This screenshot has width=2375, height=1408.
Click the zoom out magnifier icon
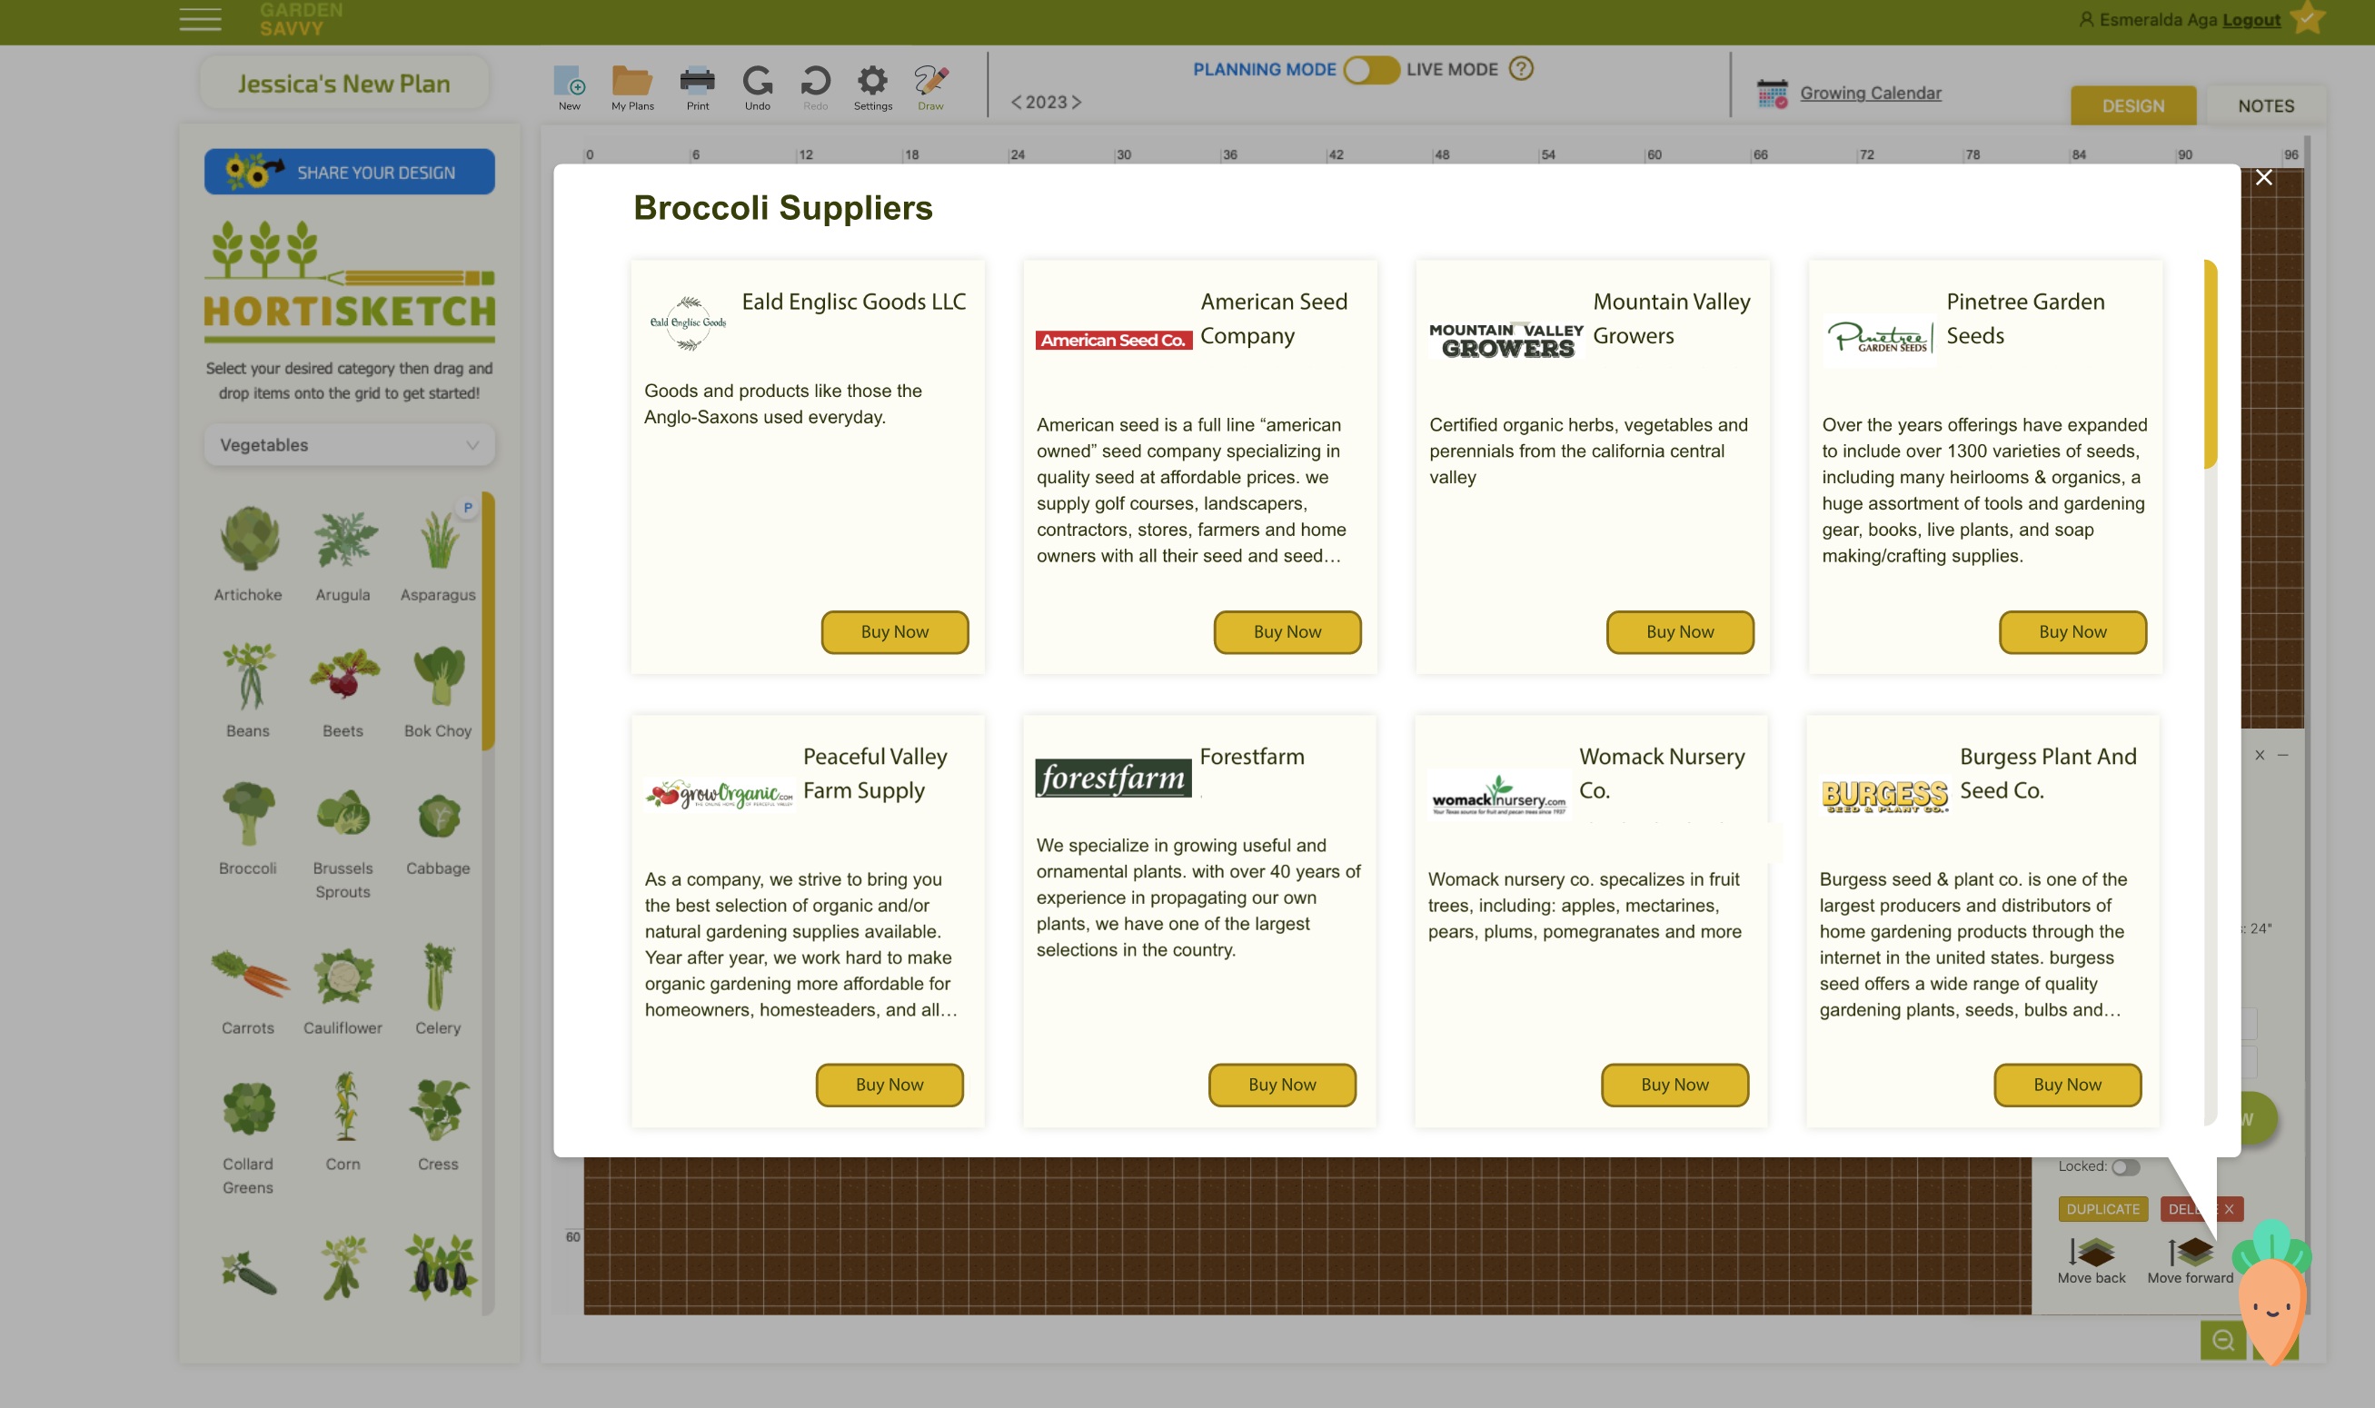click(2222, 1340)
